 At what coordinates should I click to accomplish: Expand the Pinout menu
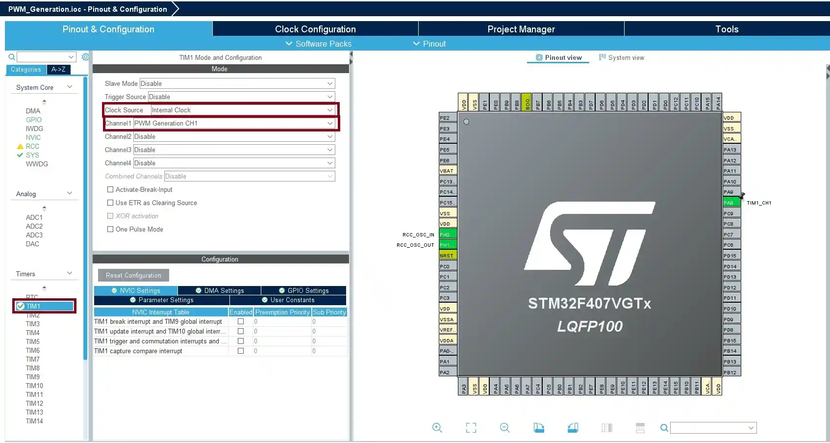pyautogui.click(x=429, y=44)
